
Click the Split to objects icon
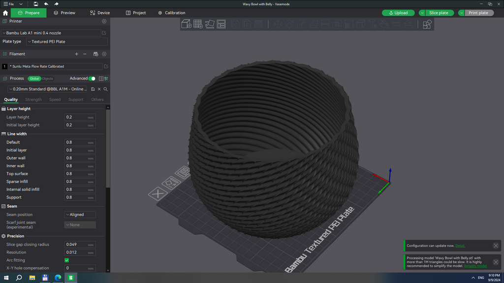235,24
